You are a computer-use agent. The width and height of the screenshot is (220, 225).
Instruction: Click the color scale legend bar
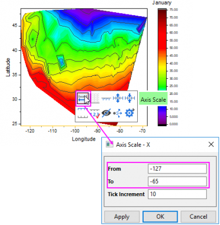(x=162, y=67)
